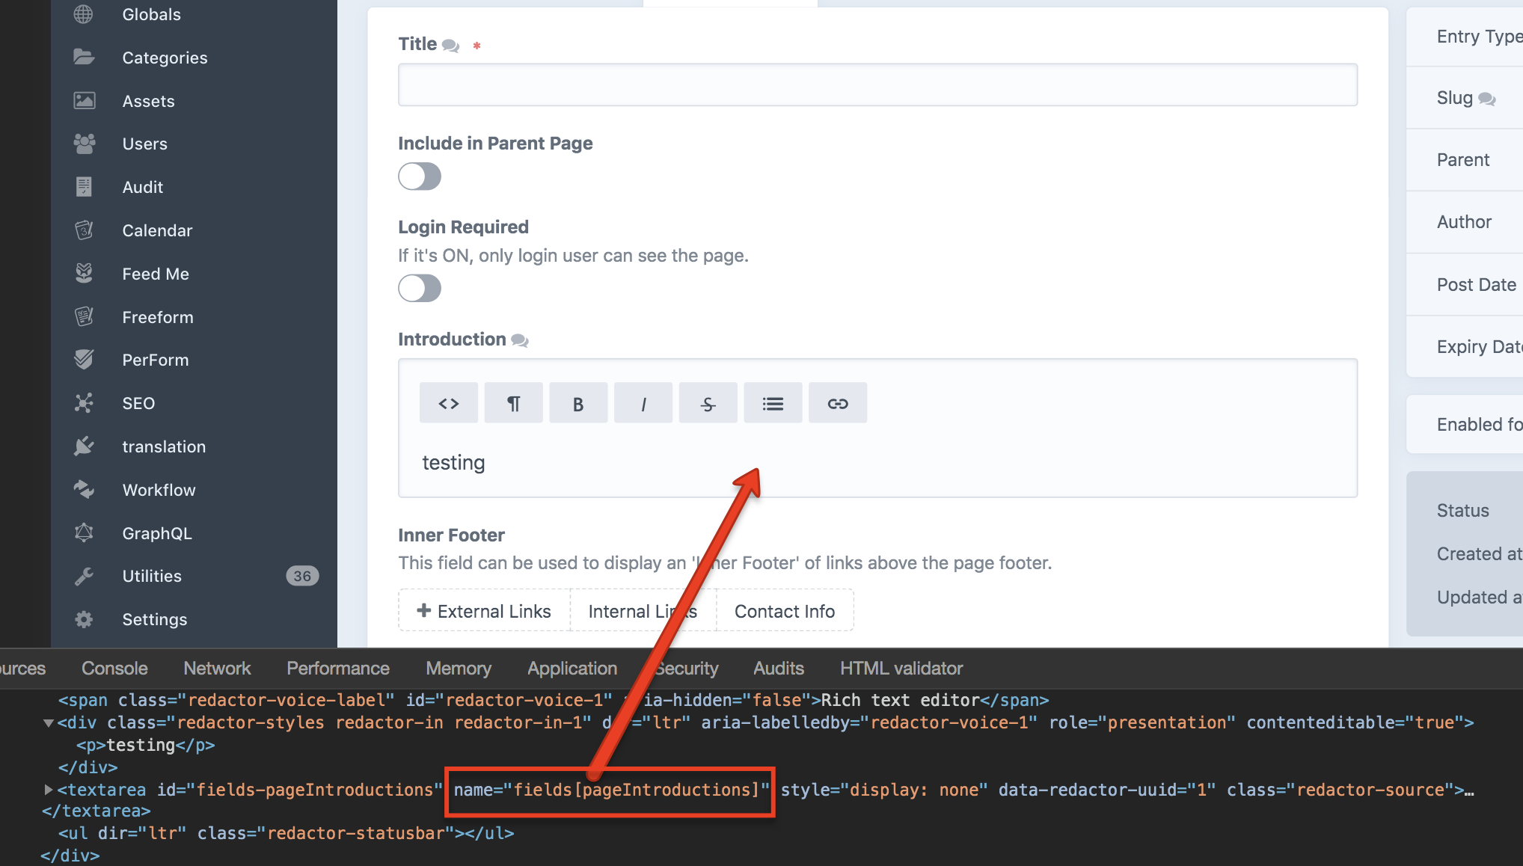Collapse the redactor-styles div in DevTools
The width and height of the screenshot is (1523, 866).
point(47,722)
